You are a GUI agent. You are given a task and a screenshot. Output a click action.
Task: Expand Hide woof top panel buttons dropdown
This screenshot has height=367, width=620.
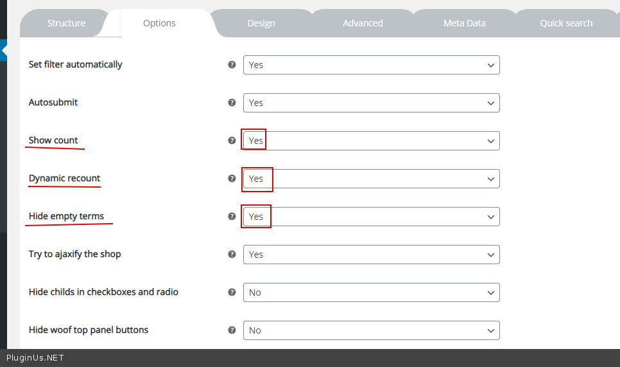(371, 330)
